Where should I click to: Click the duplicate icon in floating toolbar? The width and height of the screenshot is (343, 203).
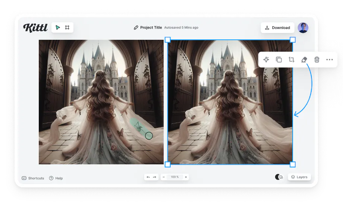(x=279, y=59)
